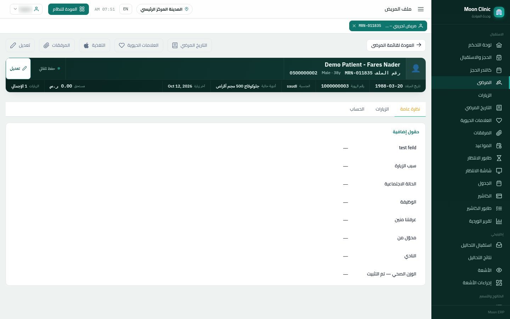Click the patient avatar icon in header
Screen dimensions: 510x319
coord(416,68)
